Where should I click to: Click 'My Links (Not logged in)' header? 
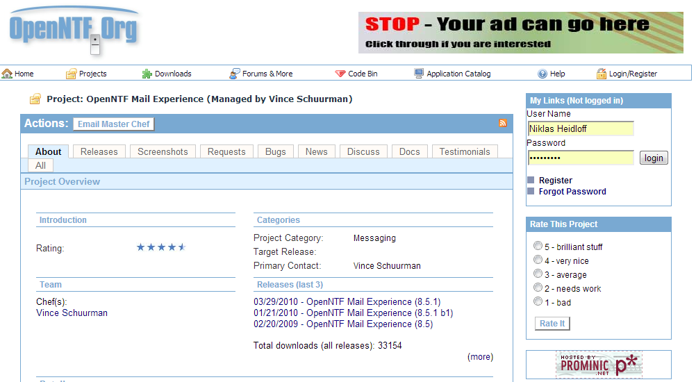coord(598,101)
